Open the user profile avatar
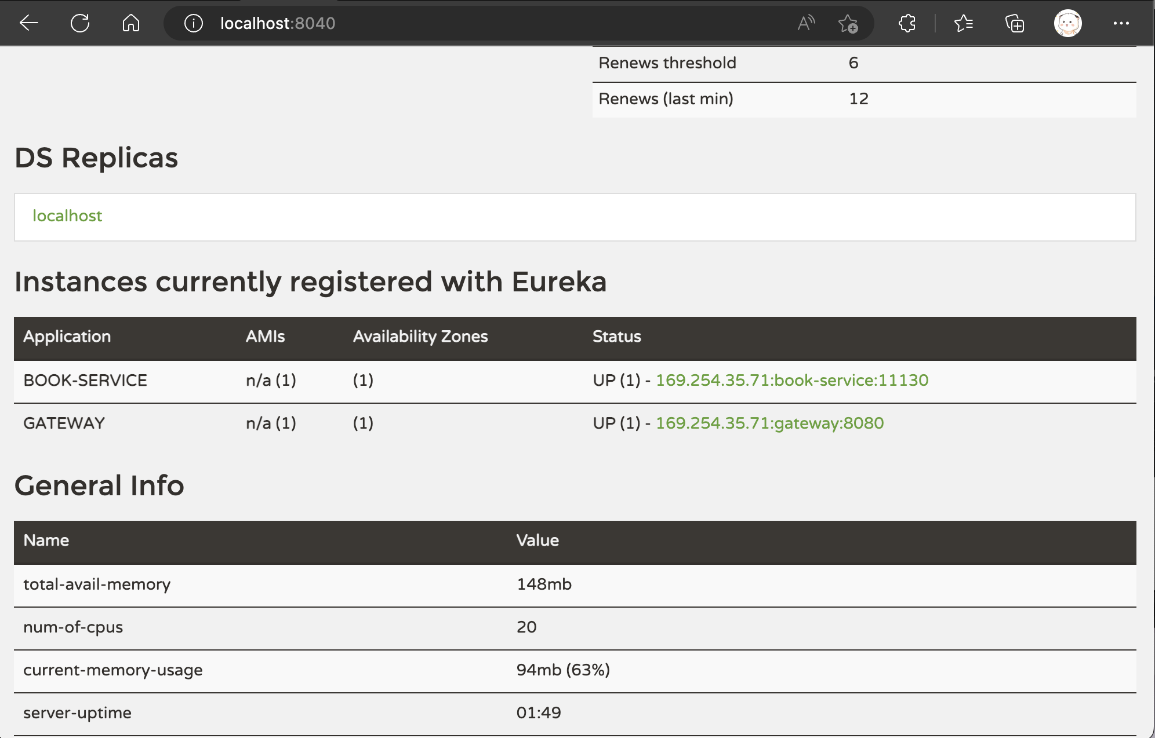Image resolution: width=1155 pixels, height=738 pixels. (x=1067, y=23)
